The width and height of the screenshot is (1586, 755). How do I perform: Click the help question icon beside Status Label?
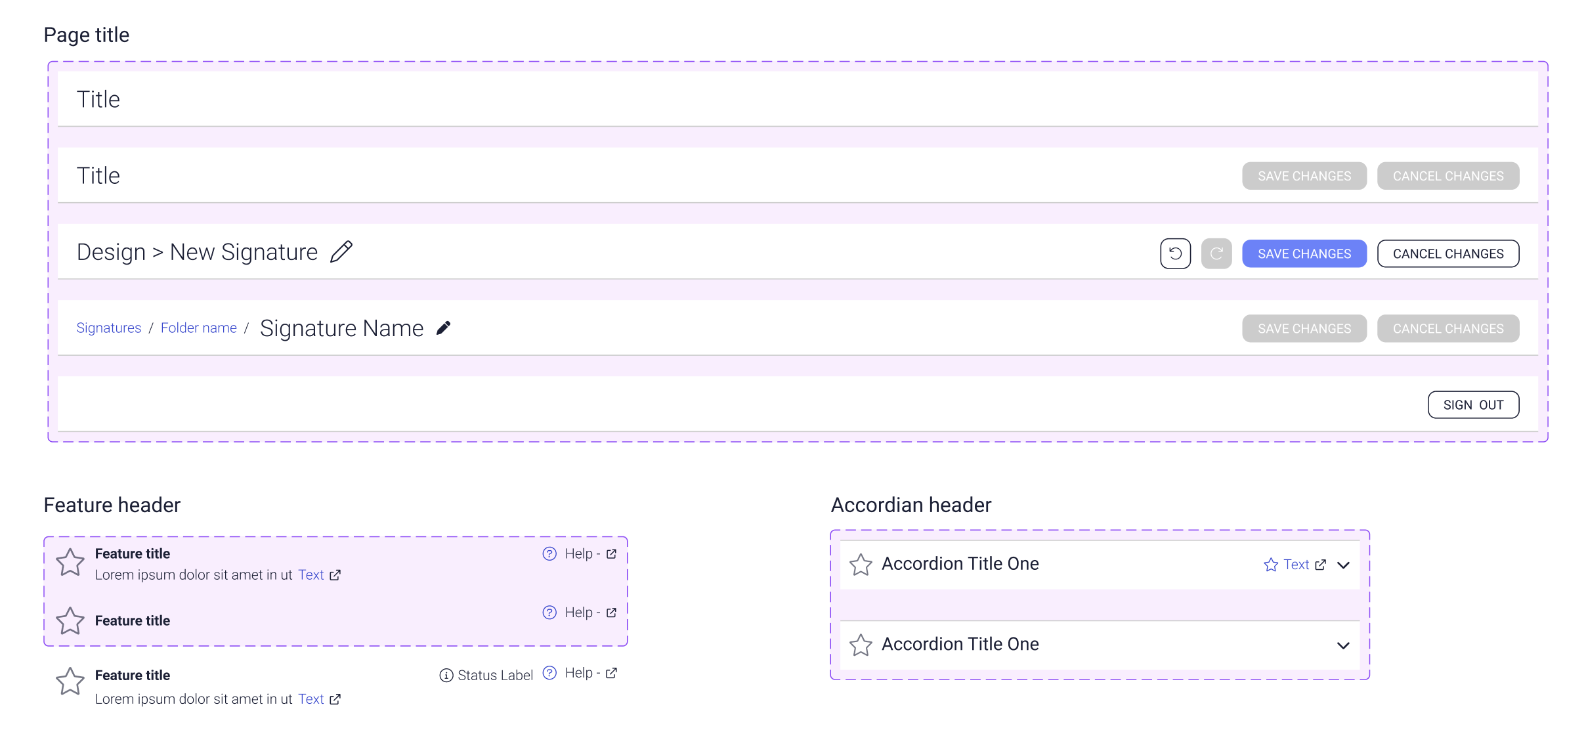(x=549, y=673)
